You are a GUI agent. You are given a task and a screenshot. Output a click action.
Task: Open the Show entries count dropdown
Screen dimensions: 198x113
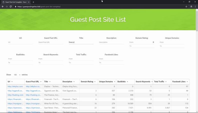tap(17, 75)
